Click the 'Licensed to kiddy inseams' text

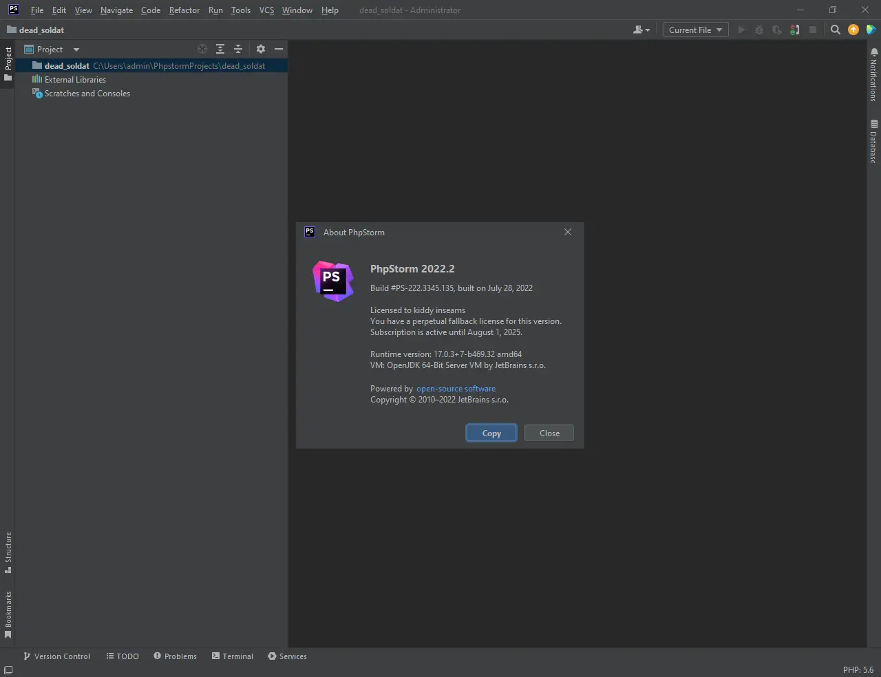[418, 310]
